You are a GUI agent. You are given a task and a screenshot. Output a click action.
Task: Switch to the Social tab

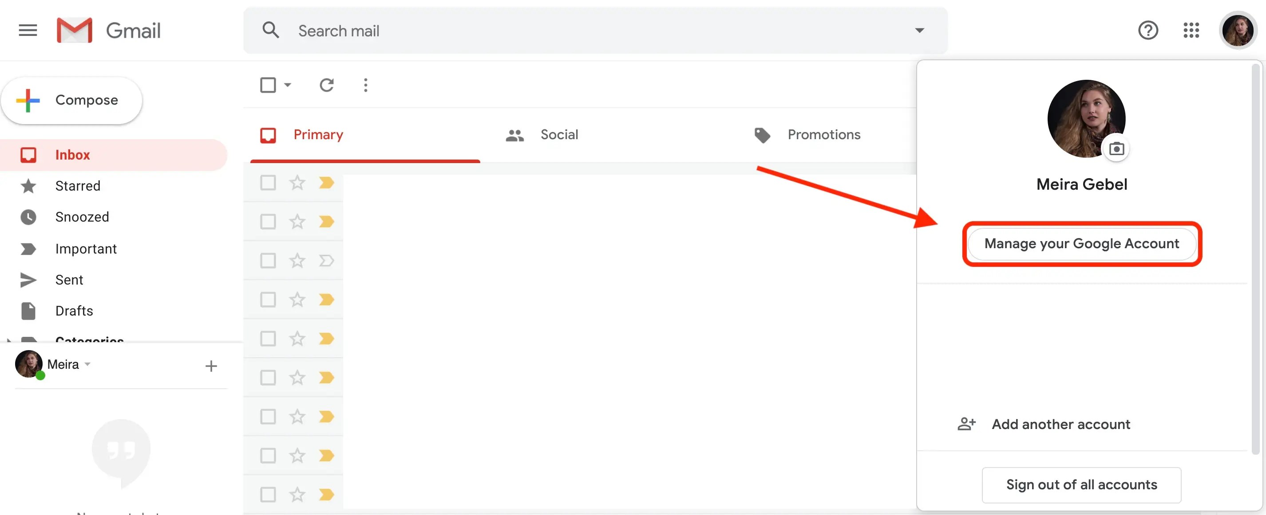tap(559, 134)
